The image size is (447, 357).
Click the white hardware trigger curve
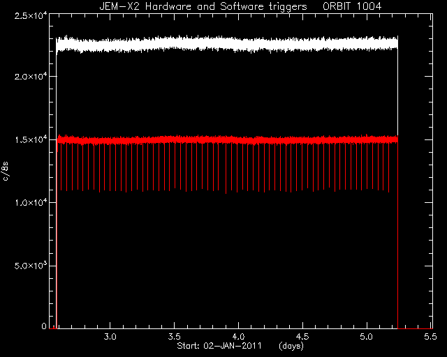(x=227, y=44)
